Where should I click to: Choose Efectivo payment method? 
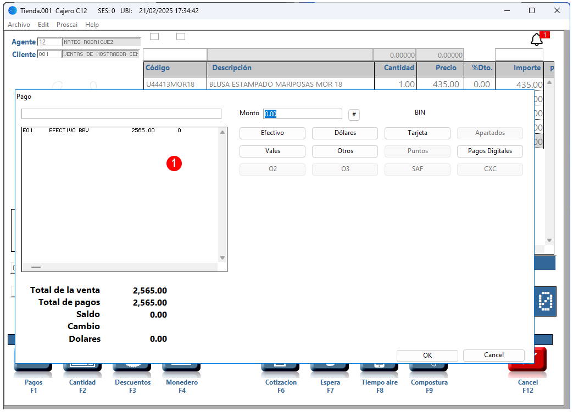pos(272,133)
